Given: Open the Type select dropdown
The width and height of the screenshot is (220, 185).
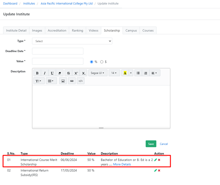Looking at the screenshot, I should tap(72, 41).
